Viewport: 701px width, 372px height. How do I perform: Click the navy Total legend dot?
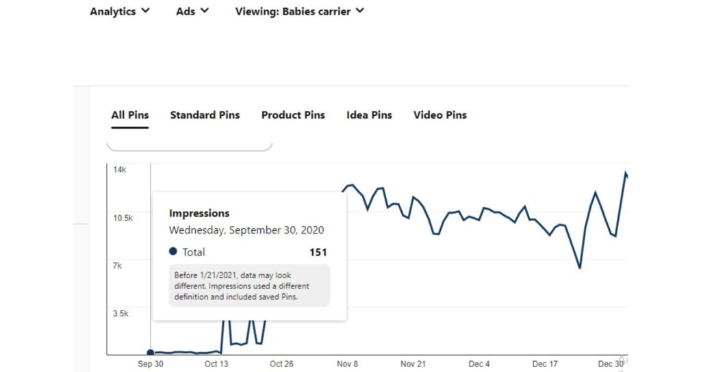(173, 251)
